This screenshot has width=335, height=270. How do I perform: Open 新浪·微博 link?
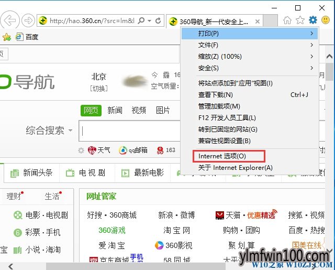176,215
